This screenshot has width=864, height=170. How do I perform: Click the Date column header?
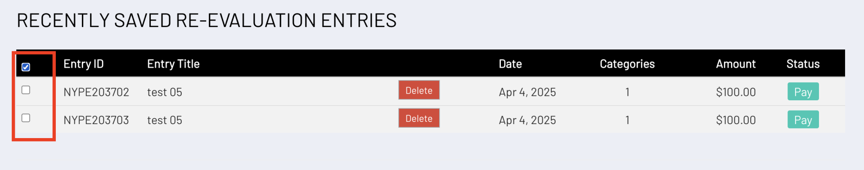click(510, 64)
